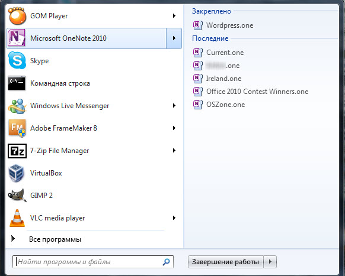This screenshot has height=276, width=345.
Task: Select the 7-Zip File Manager label
Action: click(59, 151)
